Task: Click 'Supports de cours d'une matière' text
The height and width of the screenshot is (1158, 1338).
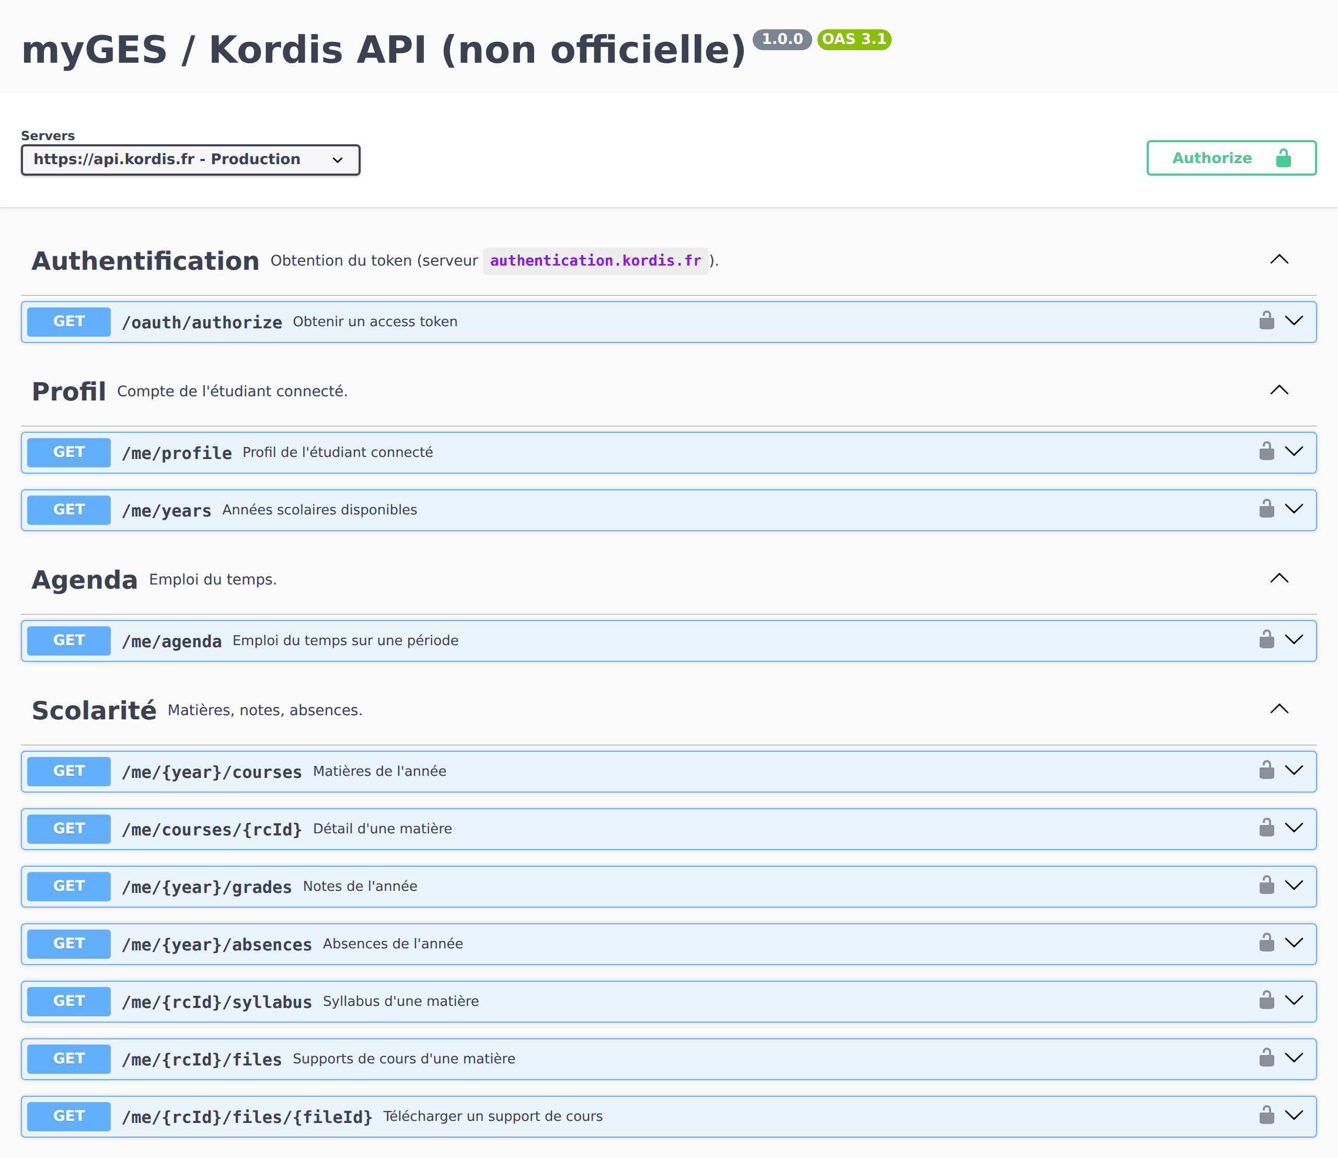Action: click(x=404, y=1059)
